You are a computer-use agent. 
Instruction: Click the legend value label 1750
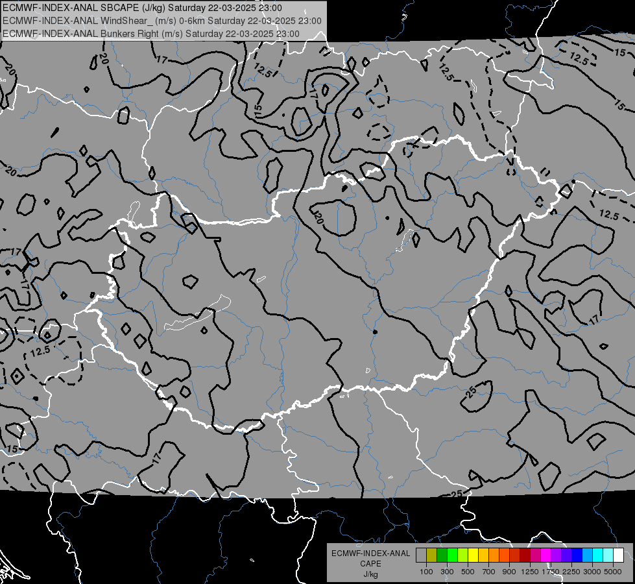point(551,572)
